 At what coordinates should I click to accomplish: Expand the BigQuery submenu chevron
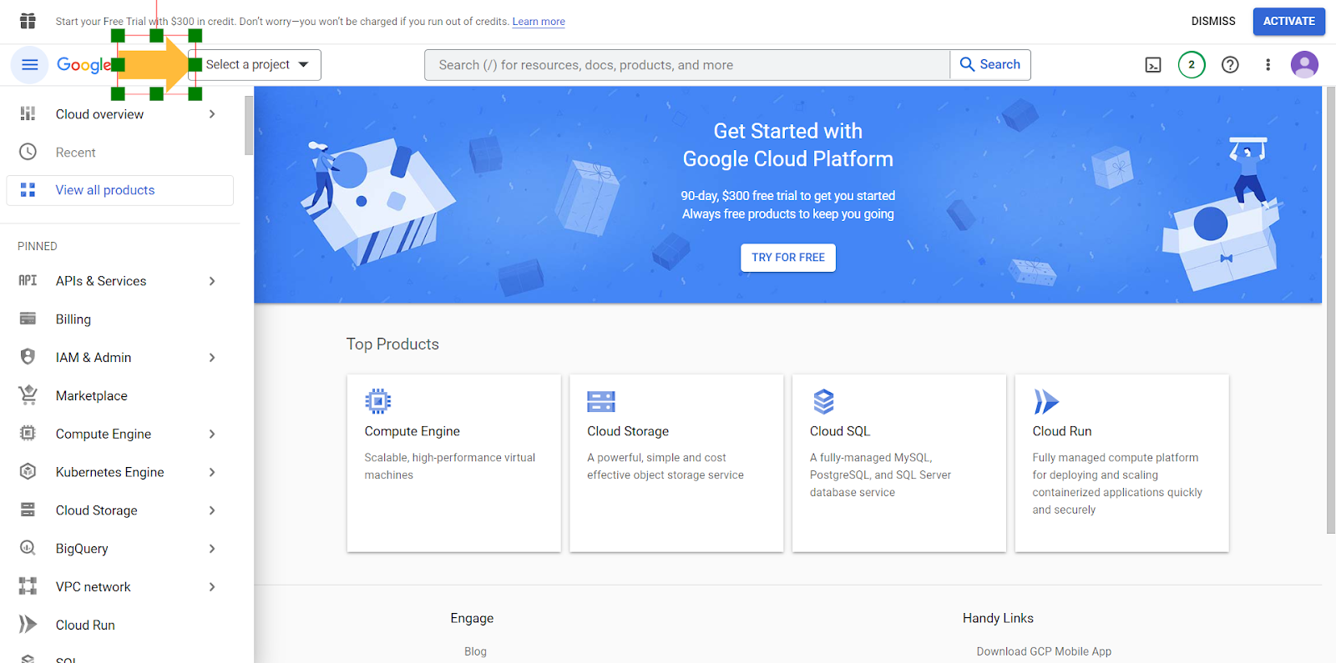point(212,549)
